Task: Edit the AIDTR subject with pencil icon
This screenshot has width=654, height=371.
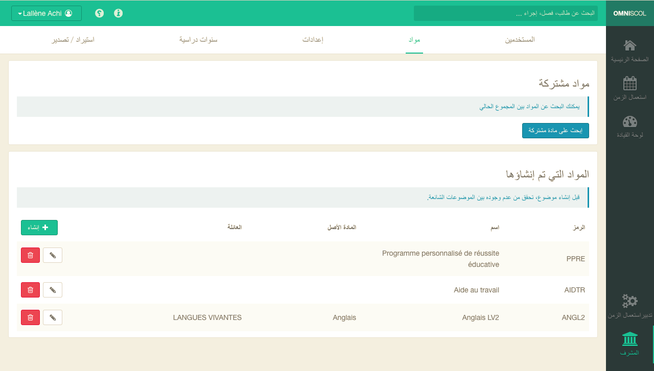Action: tap(53, 290)
